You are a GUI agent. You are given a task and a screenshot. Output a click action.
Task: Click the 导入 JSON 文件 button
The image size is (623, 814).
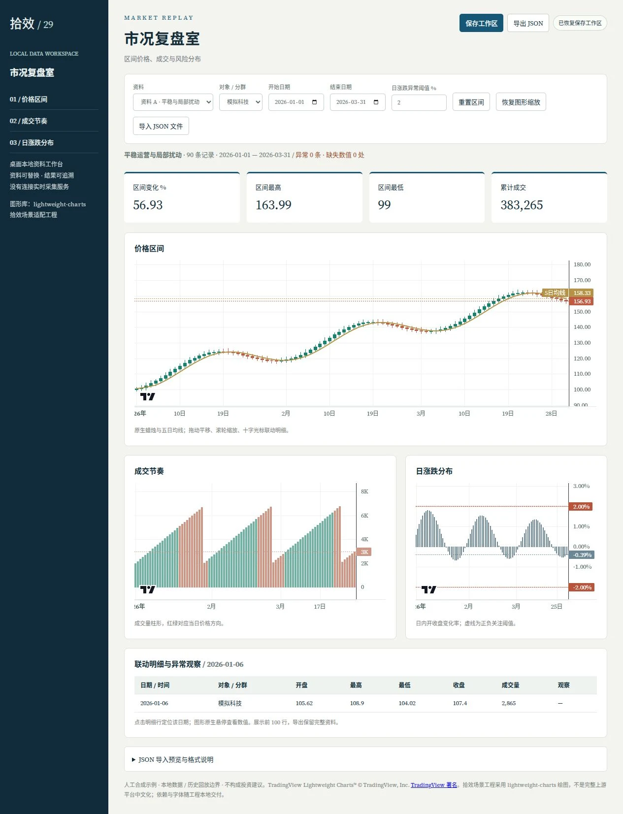tap(161, 127)
